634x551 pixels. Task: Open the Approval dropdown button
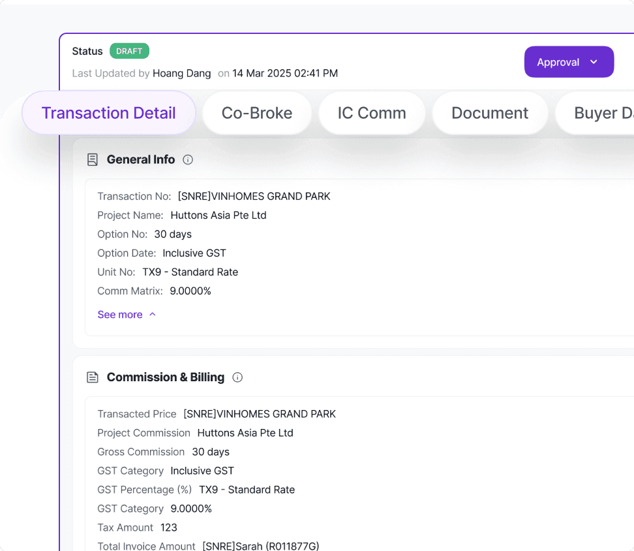(569, 62)
